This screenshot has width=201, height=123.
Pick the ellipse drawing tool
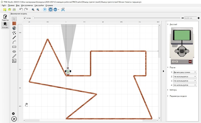tap(14, 51)
